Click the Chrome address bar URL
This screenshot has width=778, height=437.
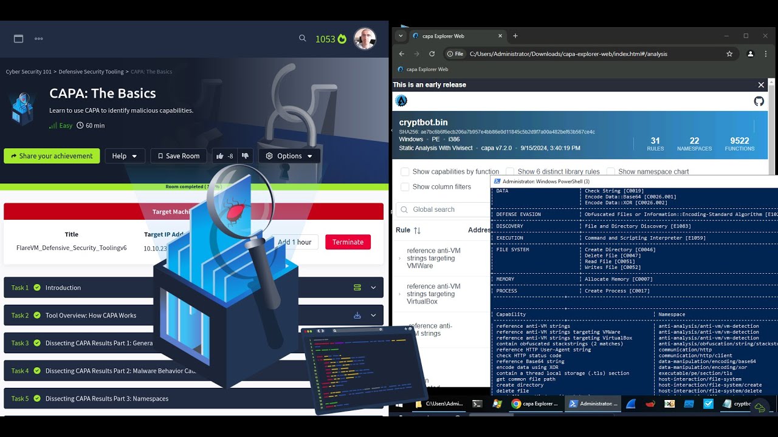pos(568,54)
